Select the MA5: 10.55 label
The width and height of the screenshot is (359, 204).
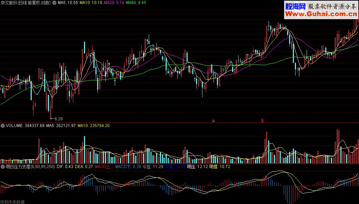[68, 3]
